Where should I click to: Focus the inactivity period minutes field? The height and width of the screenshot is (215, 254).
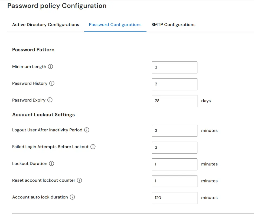(x=174, y=131)
